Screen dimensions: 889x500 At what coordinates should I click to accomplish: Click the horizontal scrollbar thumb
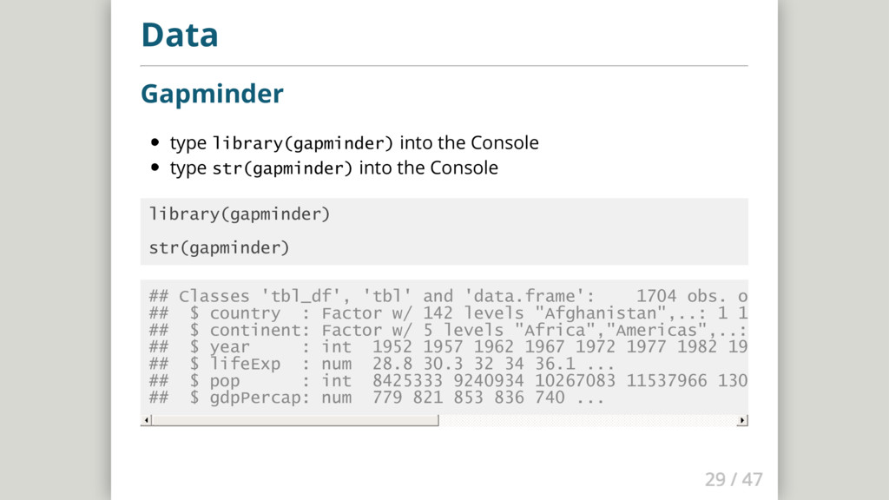coord(295,421)
